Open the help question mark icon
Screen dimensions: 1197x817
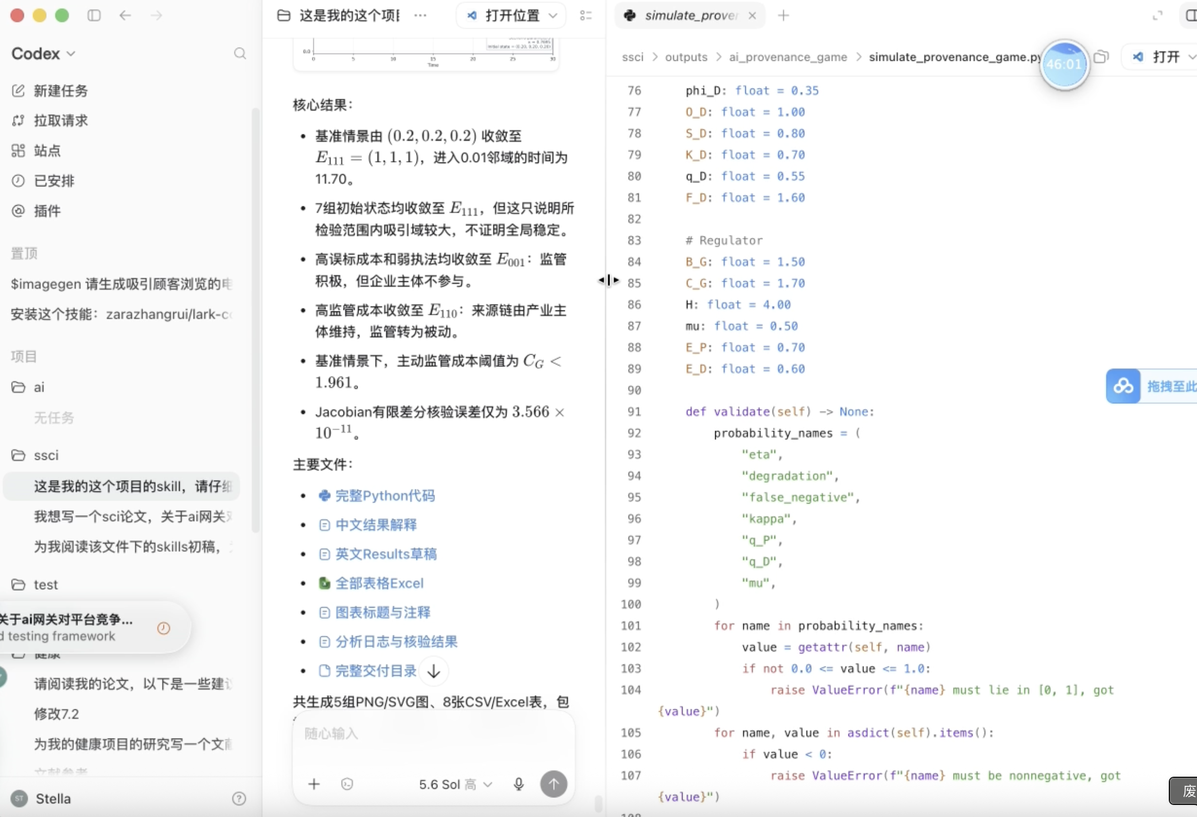238,798
